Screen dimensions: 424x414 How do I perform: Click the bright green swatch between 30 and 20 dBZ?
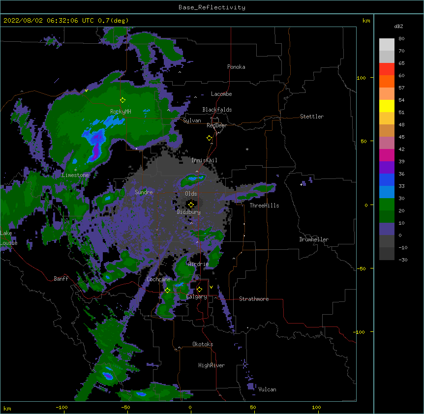coord(387,205)
